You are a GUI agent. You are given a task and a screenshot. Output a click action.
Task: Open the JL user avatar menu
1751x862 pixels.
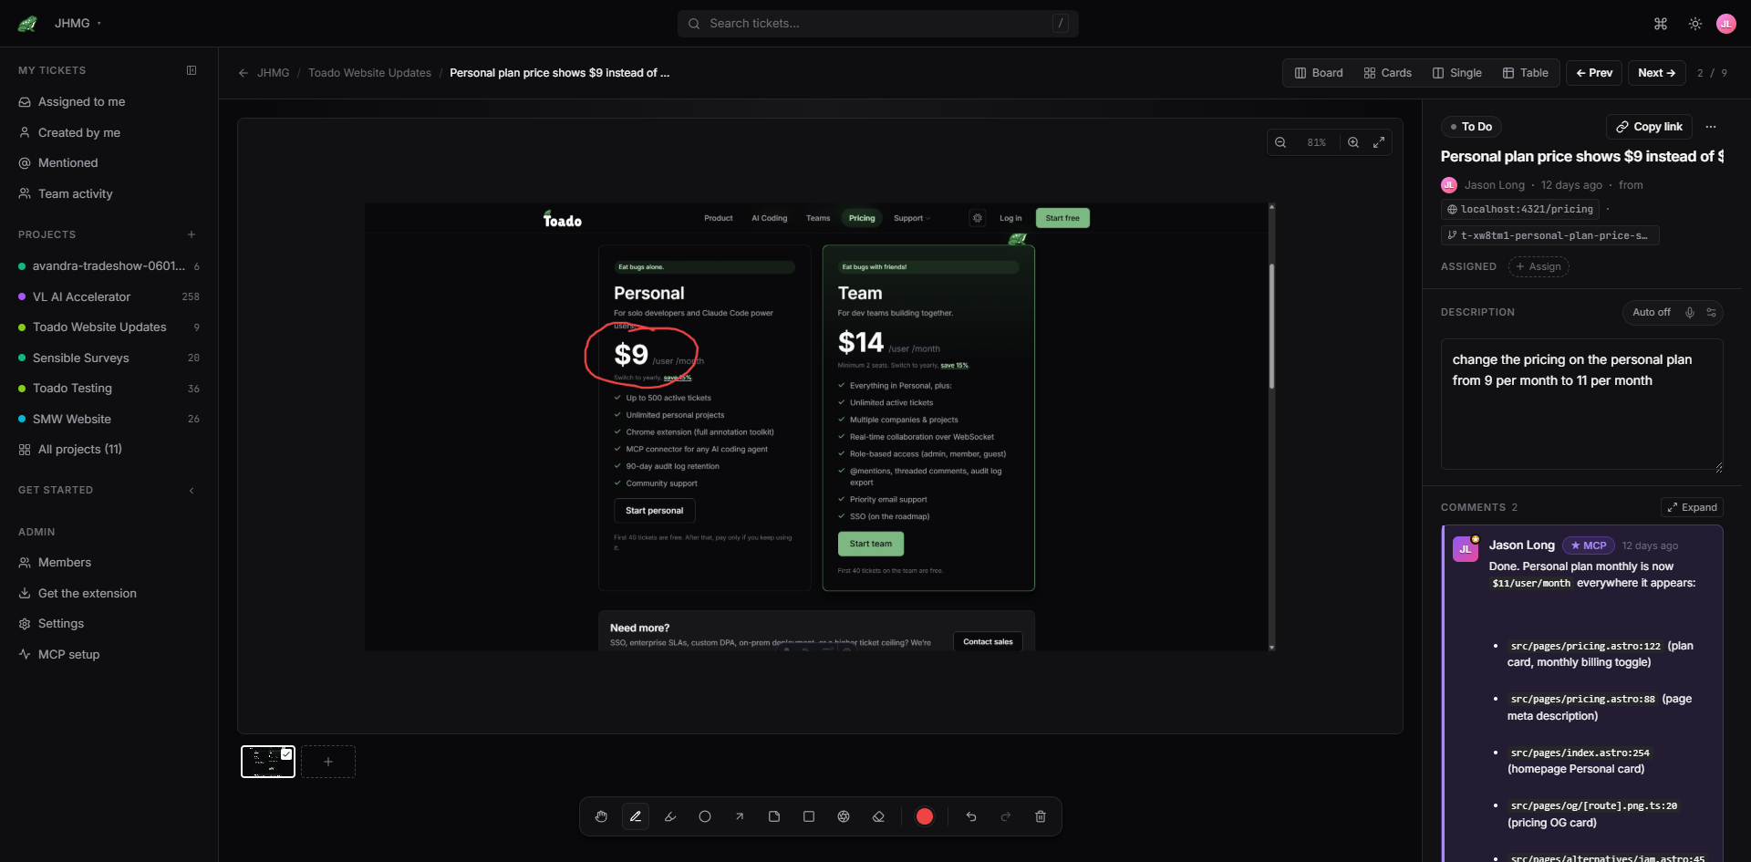1726,24
